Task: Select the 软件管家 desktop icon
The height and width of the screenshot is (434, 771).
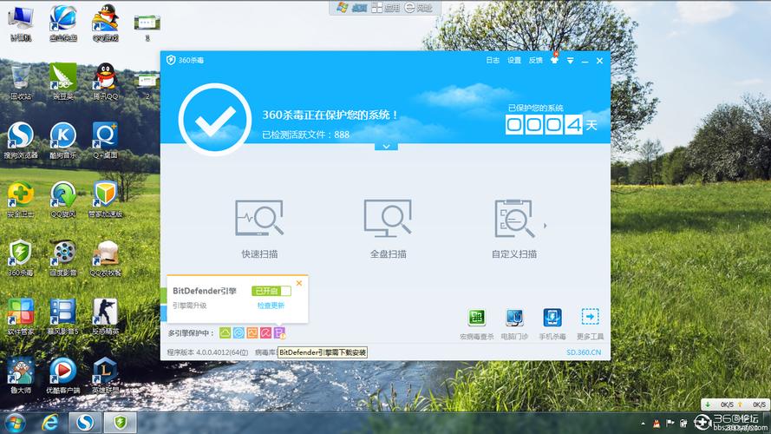Action: [21, 317]
